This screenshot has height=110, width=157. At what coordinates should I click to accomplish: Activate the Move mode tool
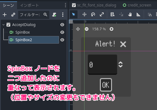click(x=84, y=14)
